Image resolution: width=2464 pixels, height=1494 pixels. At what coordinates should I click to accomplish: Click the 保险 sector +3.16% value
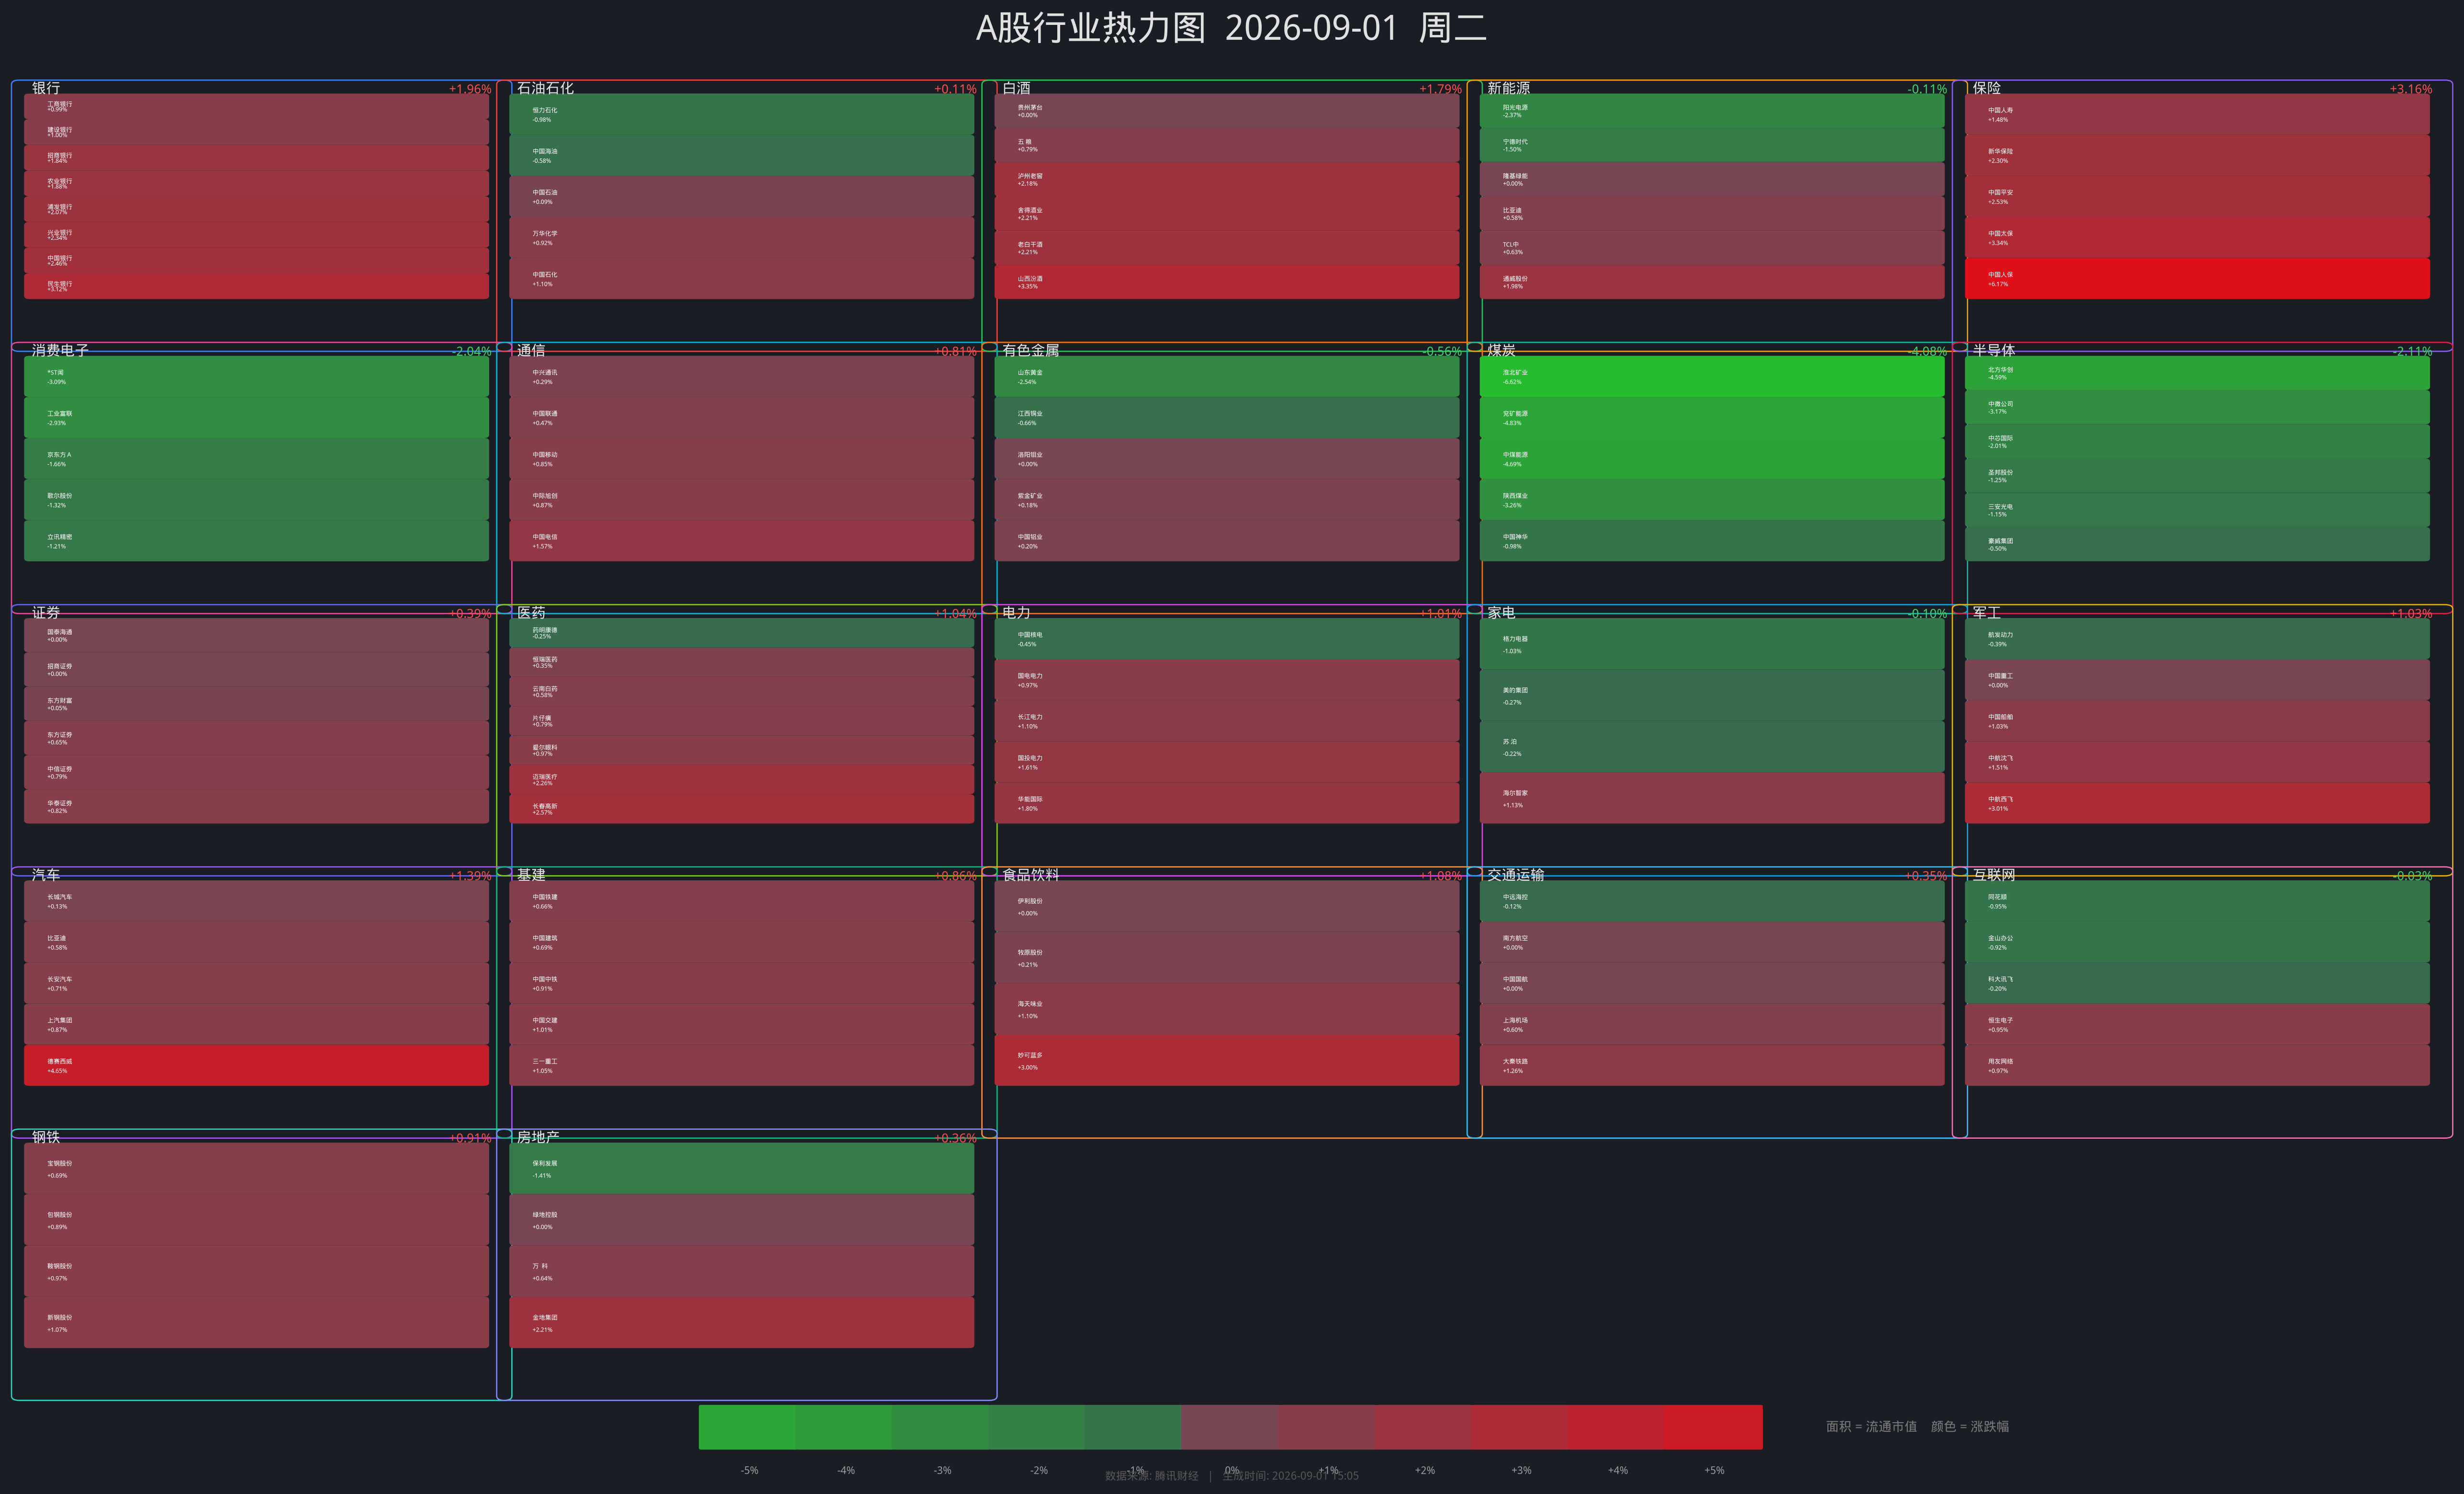pyautogui.click(x=2410, y=89)
